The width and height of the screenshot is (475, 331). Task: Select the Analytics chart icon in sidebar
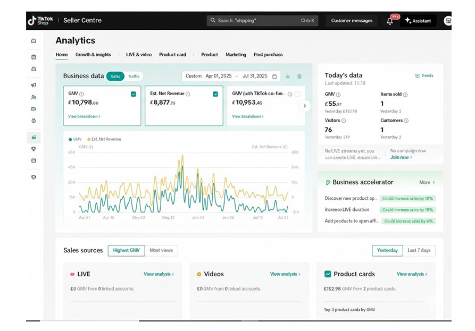coord(34,137)
